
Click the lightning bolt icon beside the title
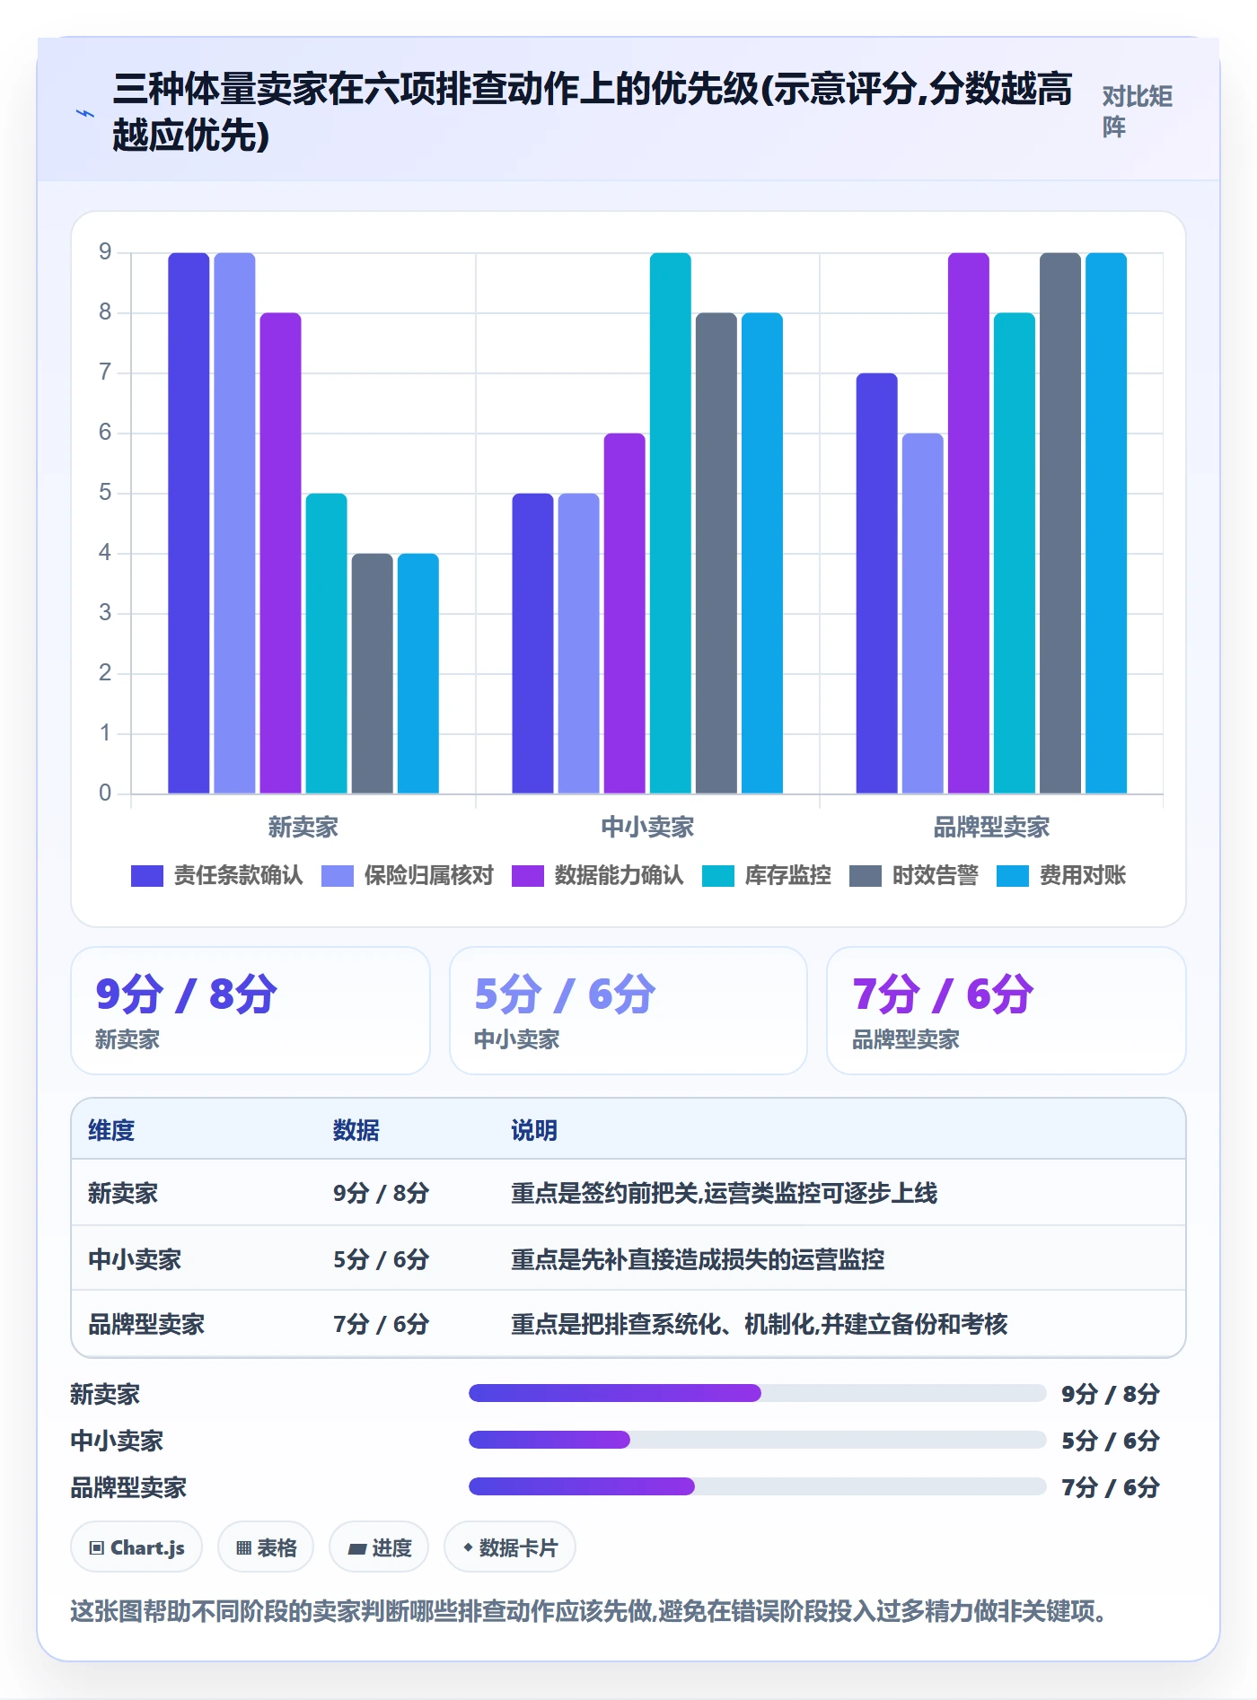85,113
